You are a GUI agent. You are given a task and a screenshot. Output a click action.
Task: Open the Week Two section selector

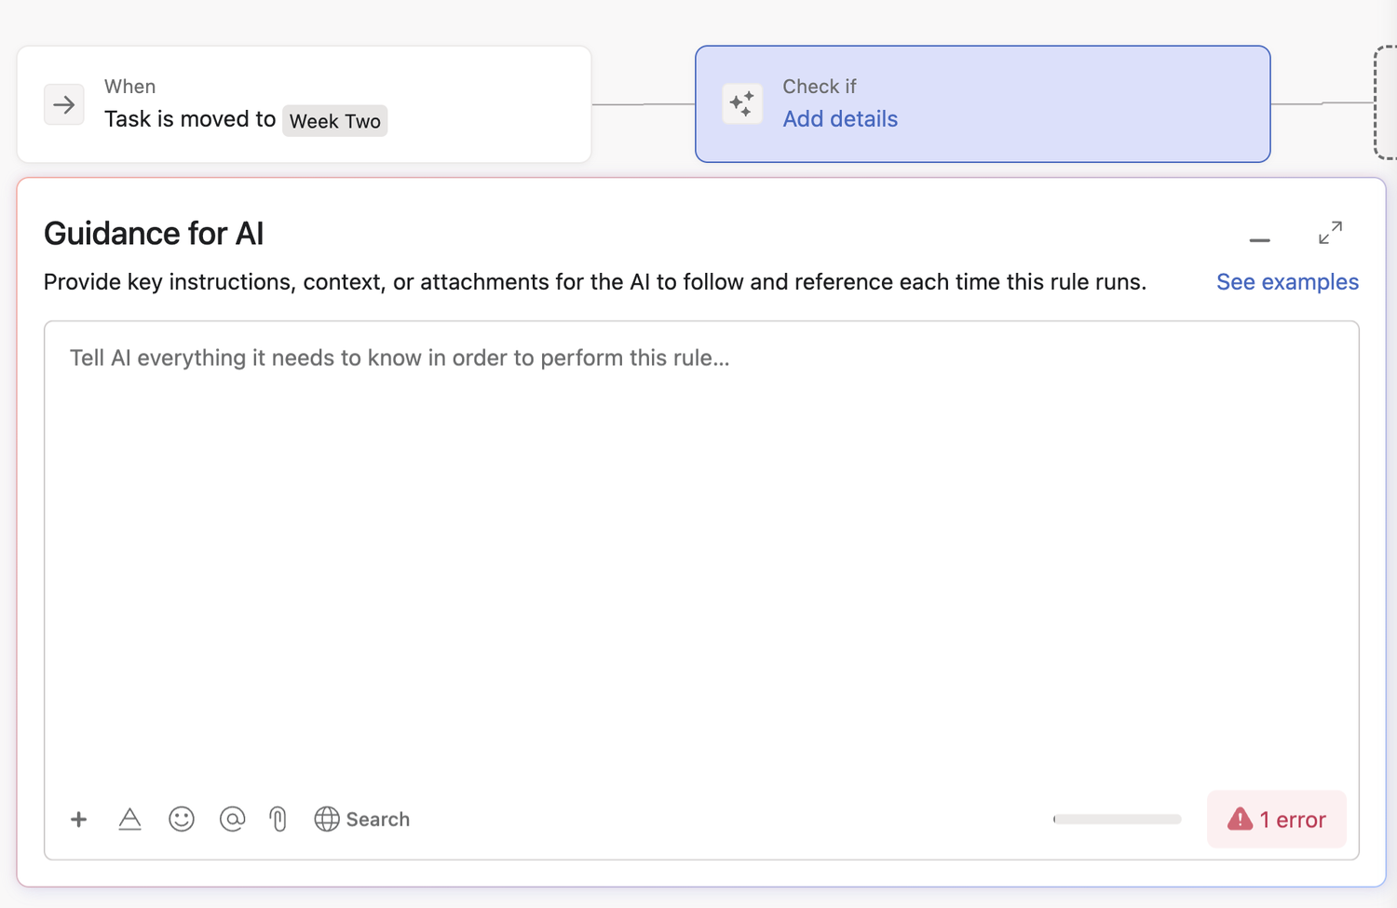tap(335, 121)
